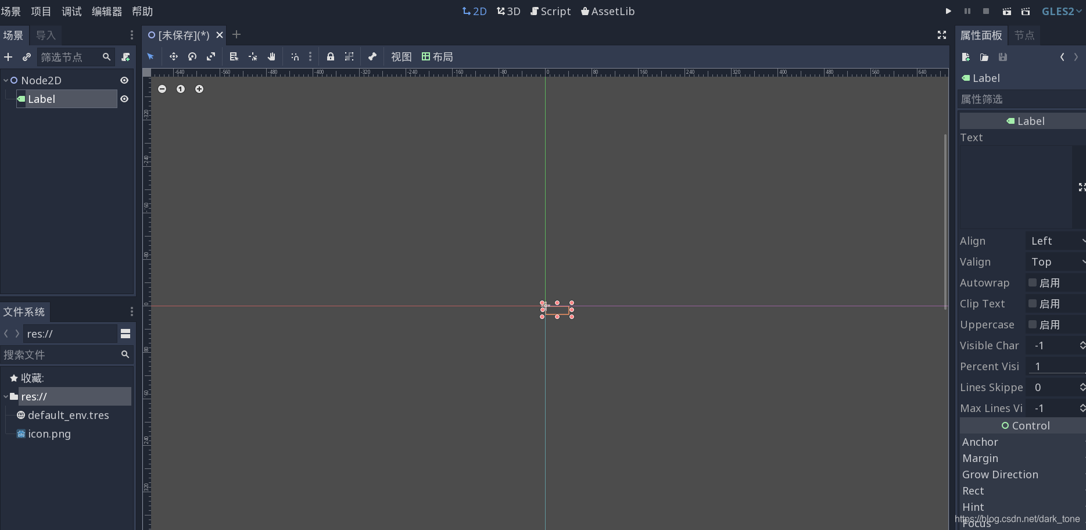Toggle distraction-free mode expand icon

pyautogui.click(x=942, y=35)
